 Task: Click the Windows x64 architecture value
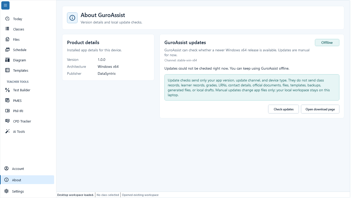[x=108, y=67]
